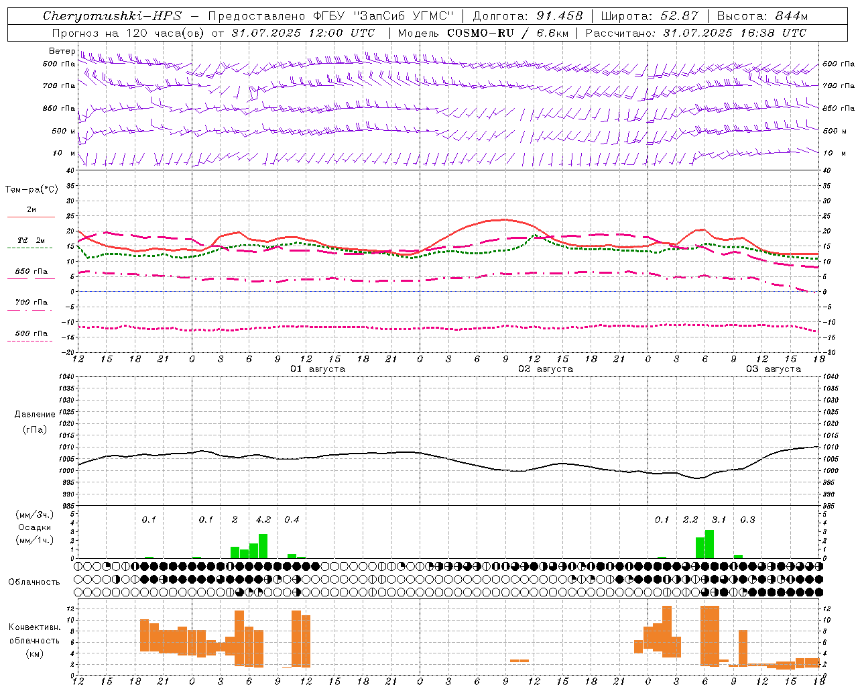This screenshot has width=858, height=687.
Task: Click the dash-dot line sample under 700 гПа legend
Action: [x=29, y=310]
